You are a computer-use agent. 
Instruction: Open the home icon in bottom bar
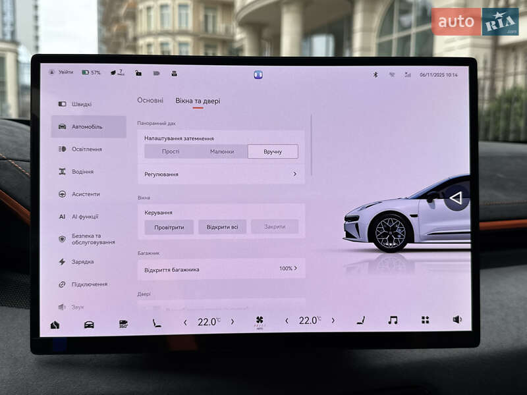pos(55,324)
